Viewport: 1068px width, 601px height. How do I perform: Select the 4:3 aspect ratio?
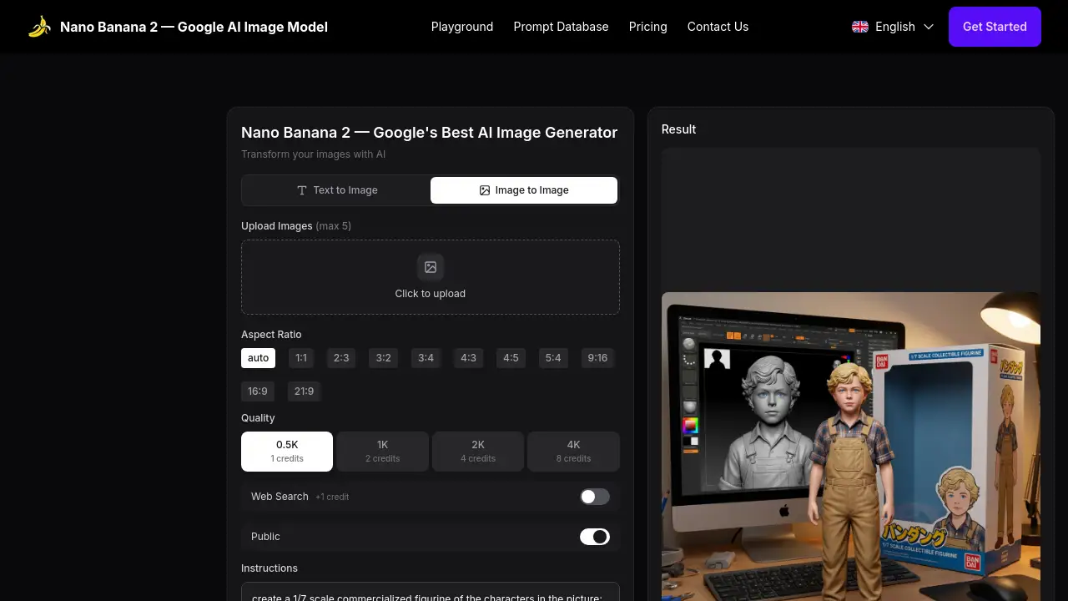469,358
